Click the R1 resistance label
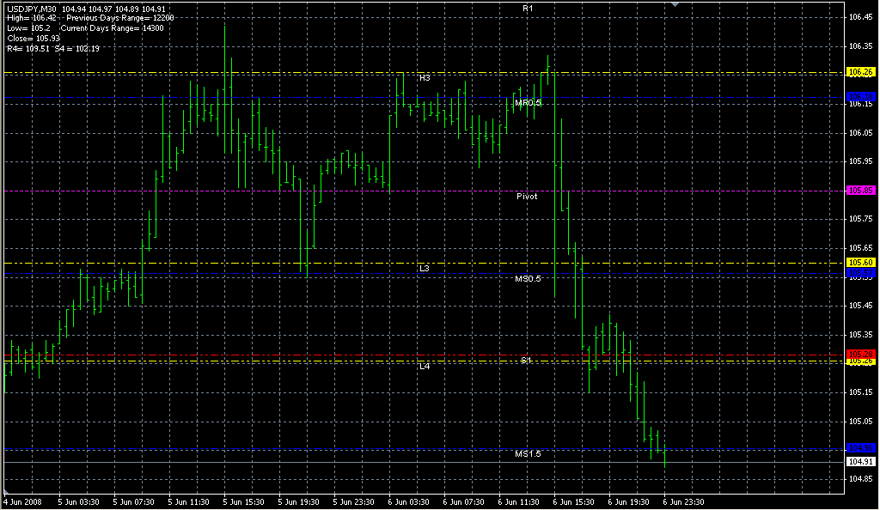 pos(528,8)
